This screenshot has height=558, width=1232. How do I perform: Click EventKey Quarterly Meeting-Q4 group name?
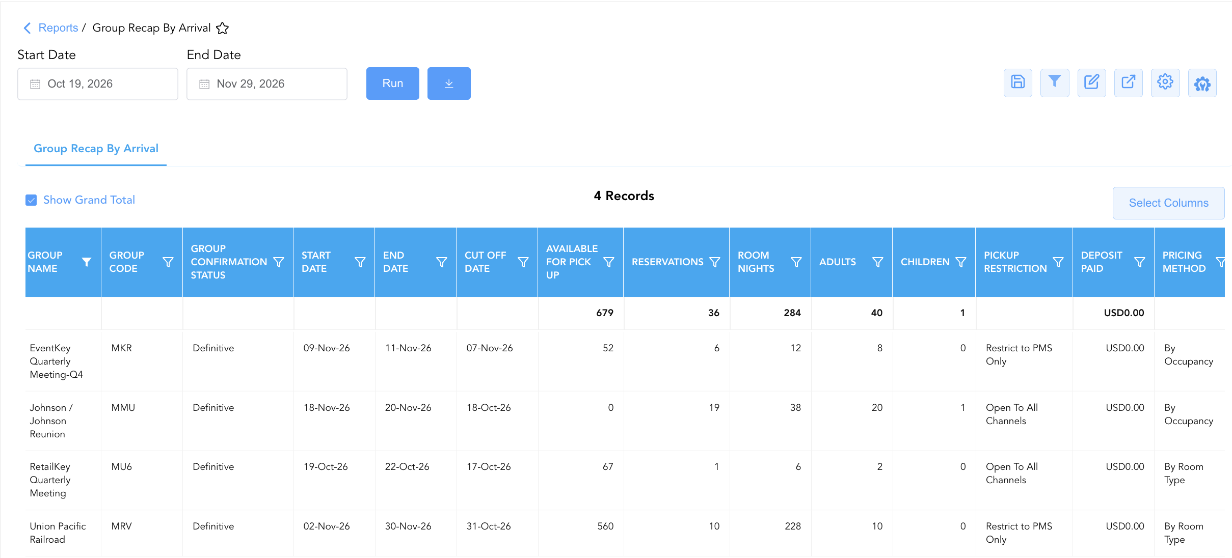coord(56,361)
